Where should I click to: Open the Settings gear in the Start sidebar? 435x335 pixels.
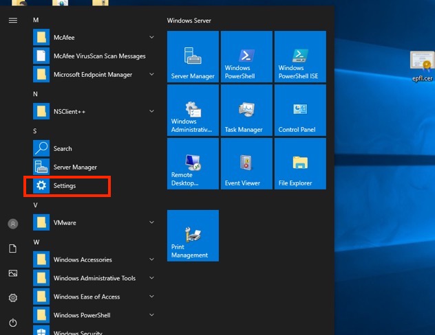(13, 298)
